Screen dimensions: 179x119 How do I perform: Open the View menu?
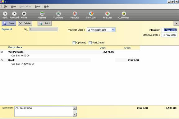coord(13,7)
